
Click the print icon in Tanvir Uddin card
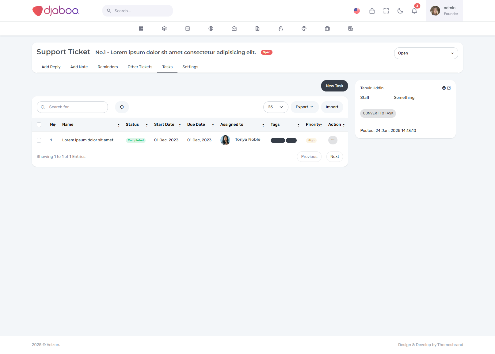click(x=444, y=88)
